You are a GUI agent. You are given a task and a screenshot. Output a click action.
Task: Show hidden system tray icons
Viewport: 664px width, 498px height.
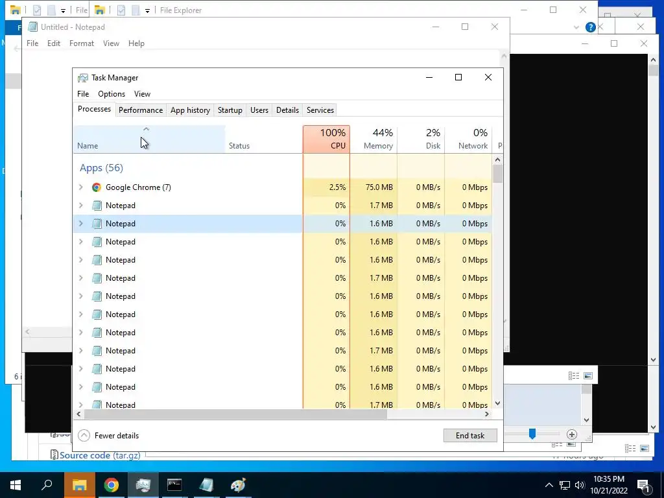(x=549, y=485)
